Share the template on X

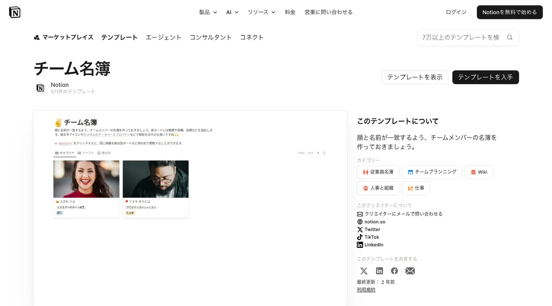[x=364, y=271]
